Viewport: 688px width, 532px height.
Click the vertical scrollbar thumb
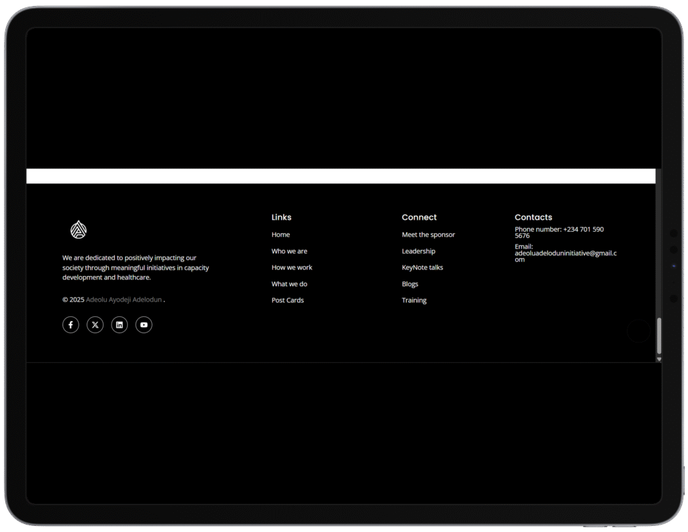point(659,336)
